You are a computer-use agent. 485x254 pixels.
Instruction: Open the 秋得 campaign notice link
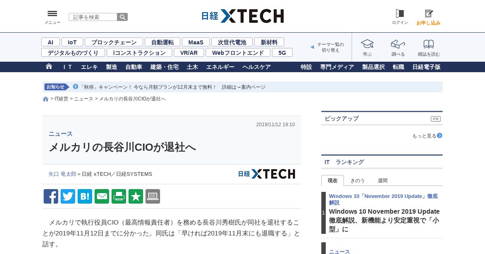[173, 87]
